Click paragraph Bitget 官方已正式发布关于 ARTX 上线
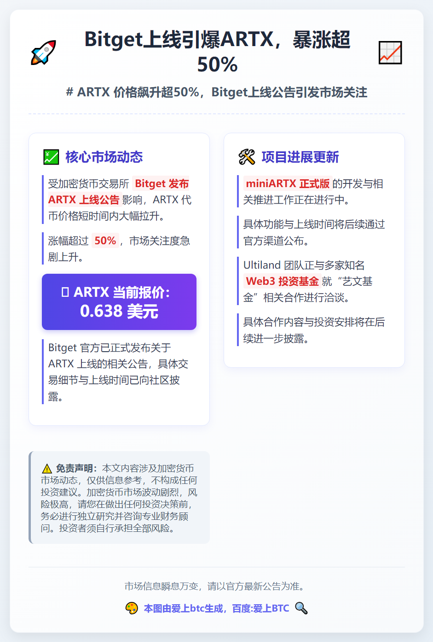The width and height of the screenshot is (433, 642). tap(118, 372)
